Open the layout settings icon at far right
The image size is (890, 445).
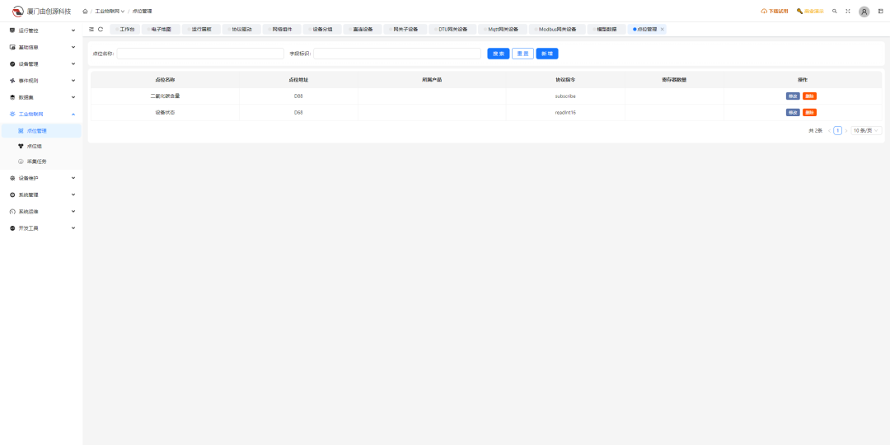(x=880, y=12)
